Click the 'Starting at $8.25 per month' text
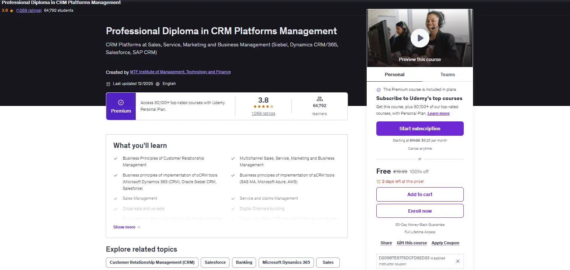 [420, 141]
